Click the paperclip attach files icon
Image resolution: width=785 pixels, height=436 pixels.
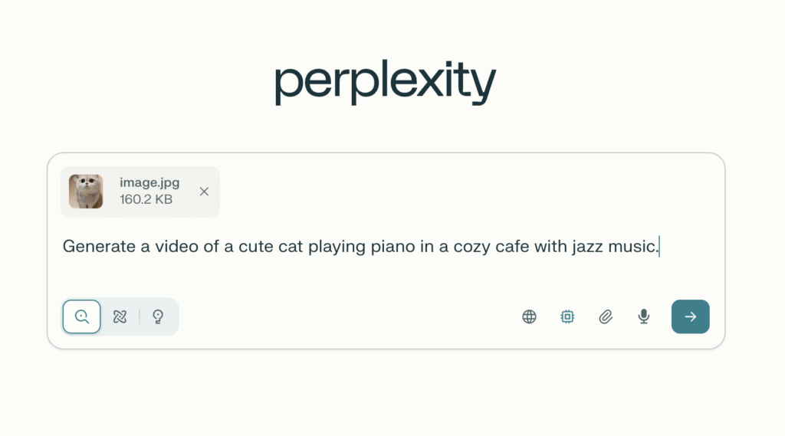(x=606, y=316)
